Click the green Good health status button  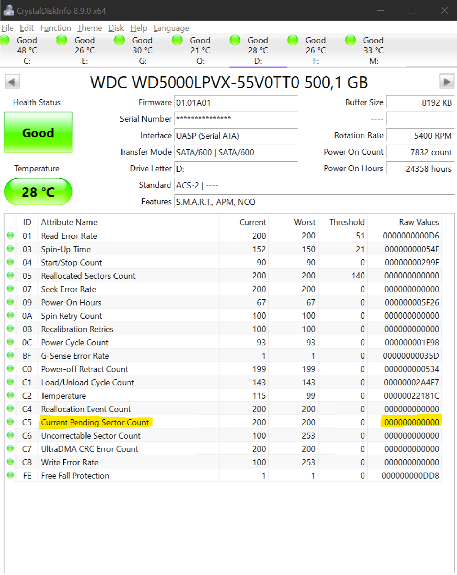coord(38,132)
